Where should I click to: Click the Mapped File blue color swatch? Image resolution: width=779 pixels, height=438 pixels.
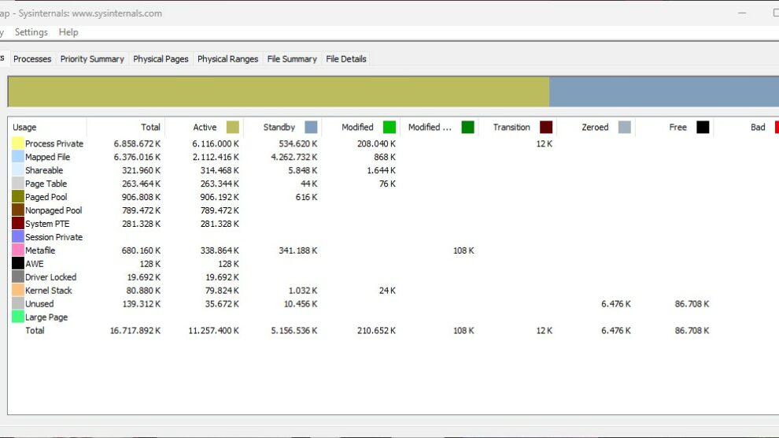coord(17,158)
